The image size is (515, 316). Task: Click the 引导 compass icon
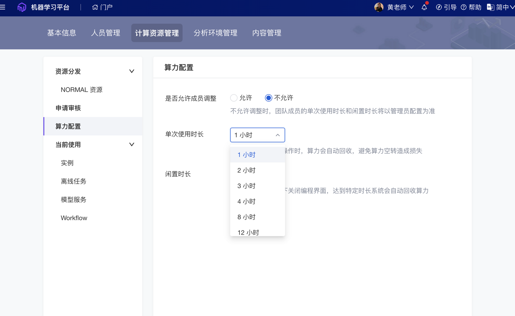[x=439, y=7]
